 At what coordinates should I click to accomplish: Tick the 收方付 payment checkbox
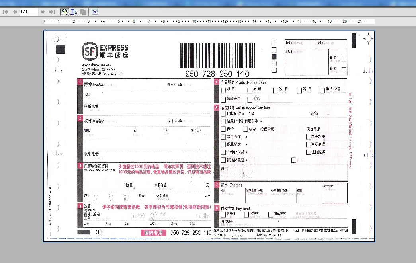tap(246, 214)
